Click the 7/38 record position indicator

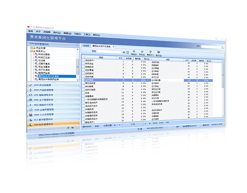click(133, 124)
